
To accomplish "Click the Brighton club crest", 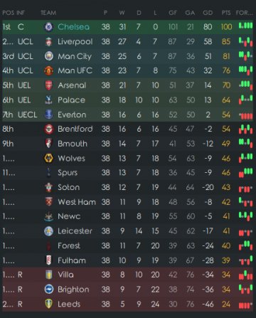I will (48, 290).
